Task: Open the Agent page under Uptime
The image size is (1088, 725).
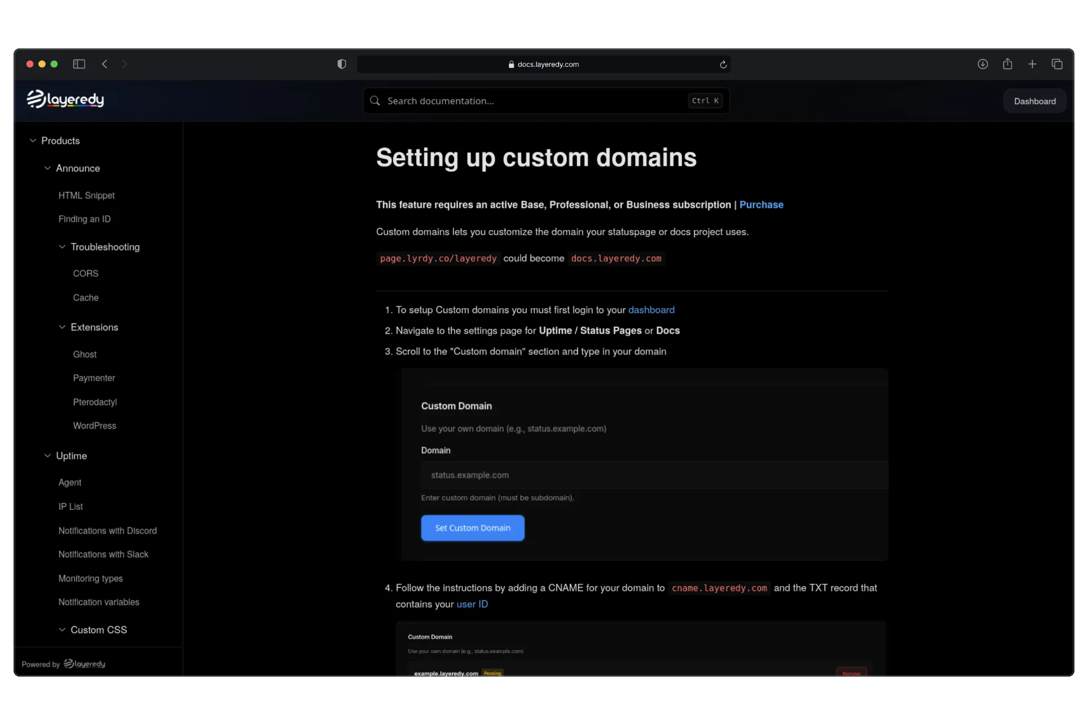Action: tap(70, 483)
